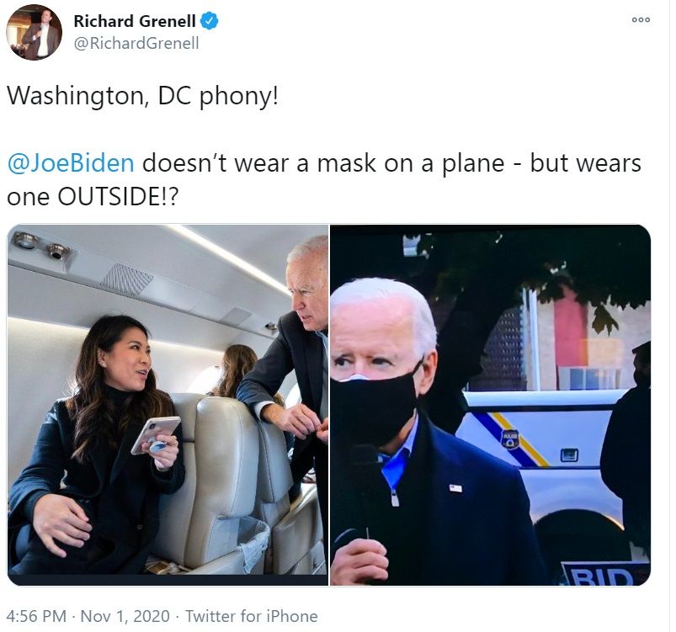Click the cabin ceiling reading lights
This screenshot has height=632, width=676.
point(41,246)
